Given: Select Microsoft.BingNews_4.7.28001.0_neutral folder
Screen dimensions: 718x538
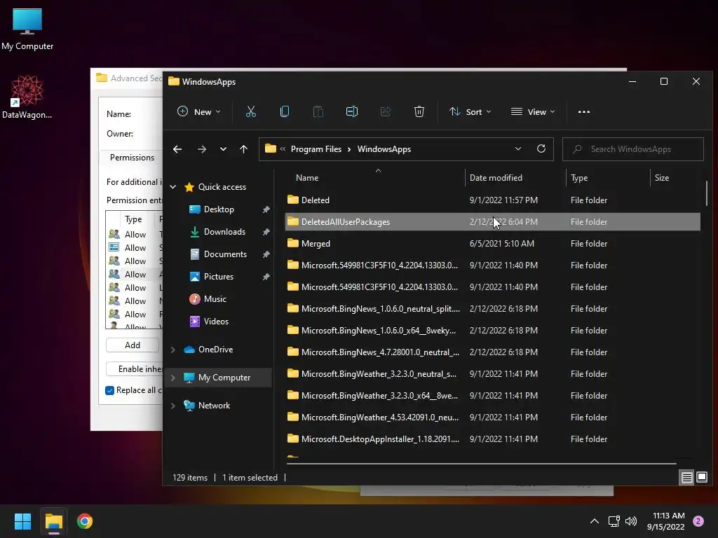Looking at the screenshot, I should [493, 352].
